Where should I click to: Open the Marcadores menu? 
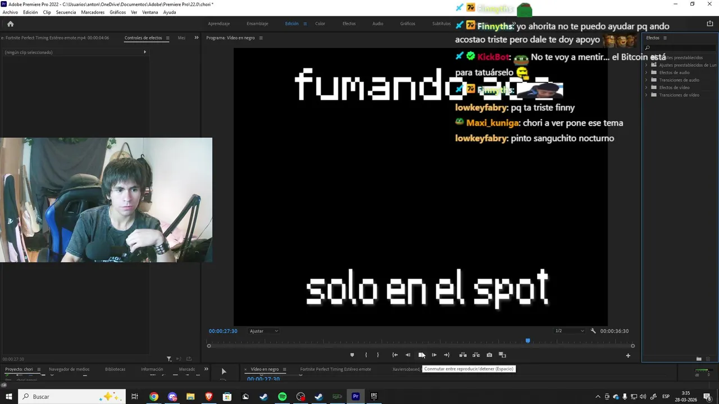pos(93,12)
